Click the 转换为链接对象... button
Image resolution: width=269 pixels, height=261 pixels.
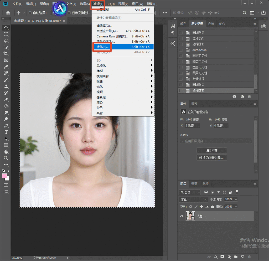[211, 157]
